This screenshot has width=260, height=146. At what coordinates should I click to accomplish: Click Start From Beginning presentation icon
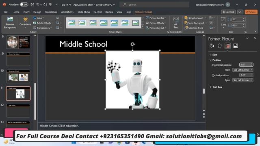[51, 4]
